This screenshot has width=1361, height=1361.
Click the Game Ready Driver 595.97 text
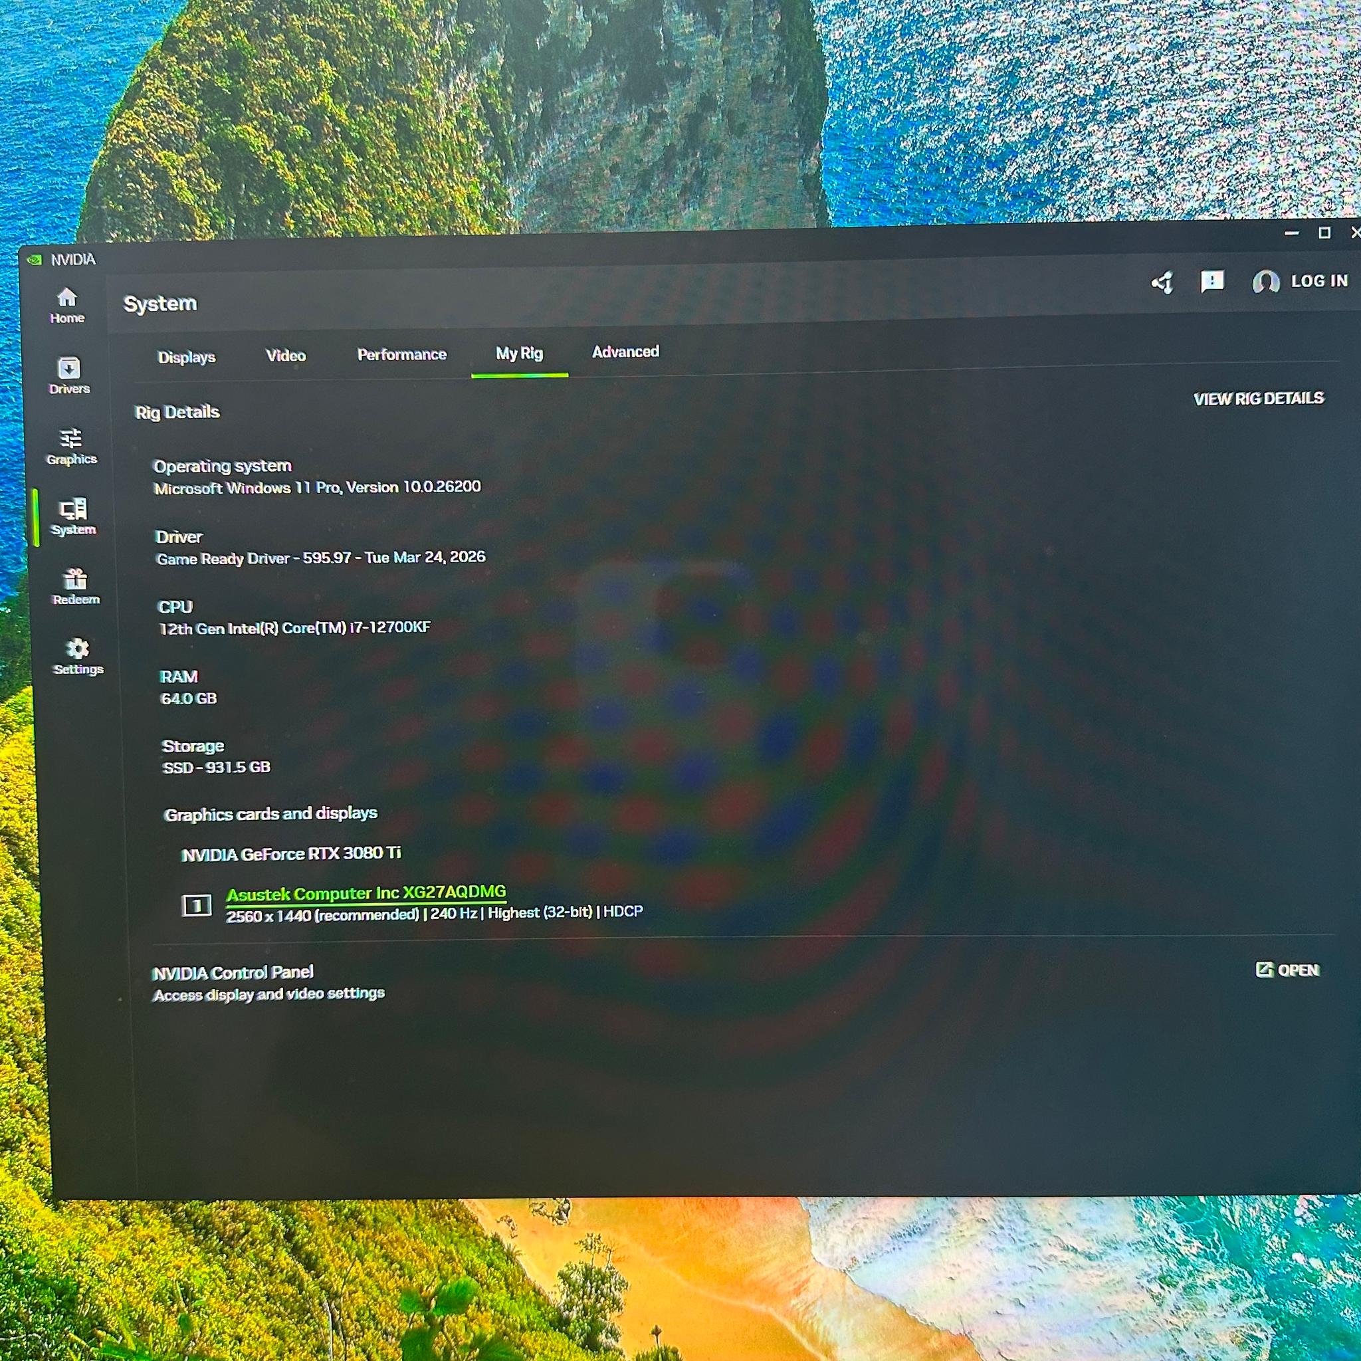(x=320, y=558)
